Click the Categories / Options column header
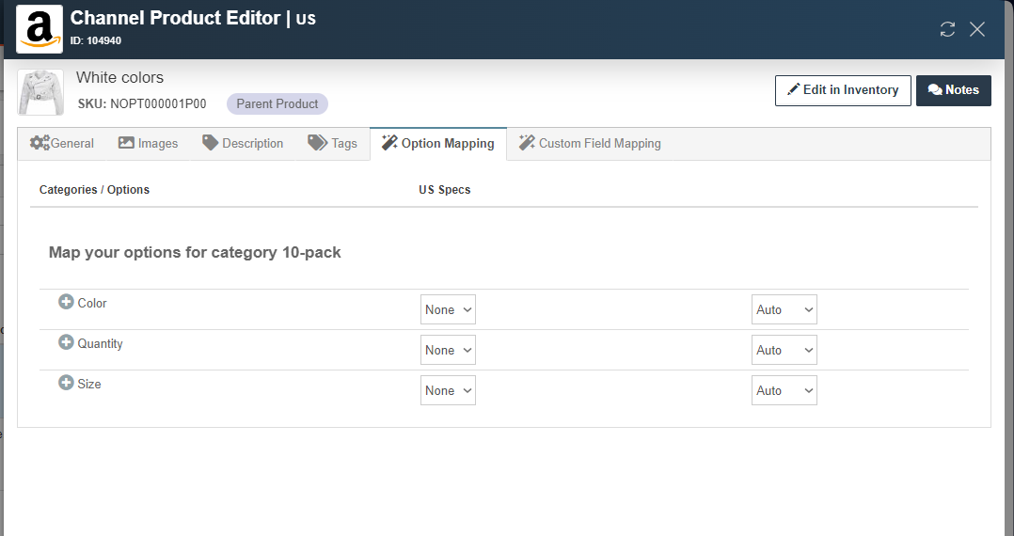 (x=94, y=189)
